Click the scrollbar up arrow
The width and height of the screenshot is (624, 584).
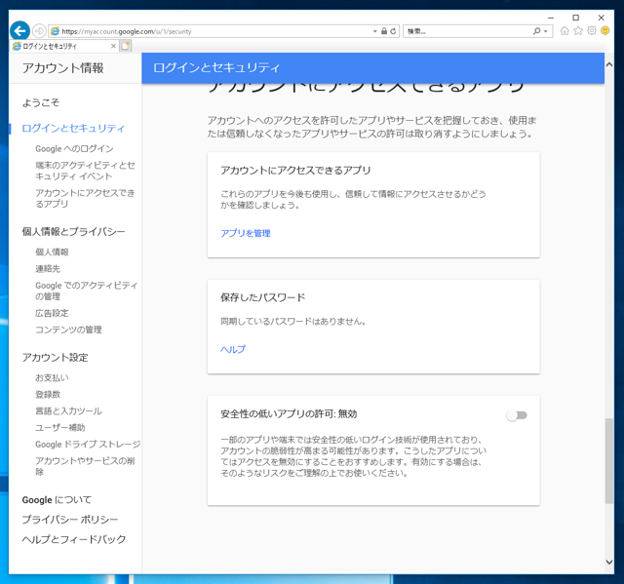pos(608,64)
